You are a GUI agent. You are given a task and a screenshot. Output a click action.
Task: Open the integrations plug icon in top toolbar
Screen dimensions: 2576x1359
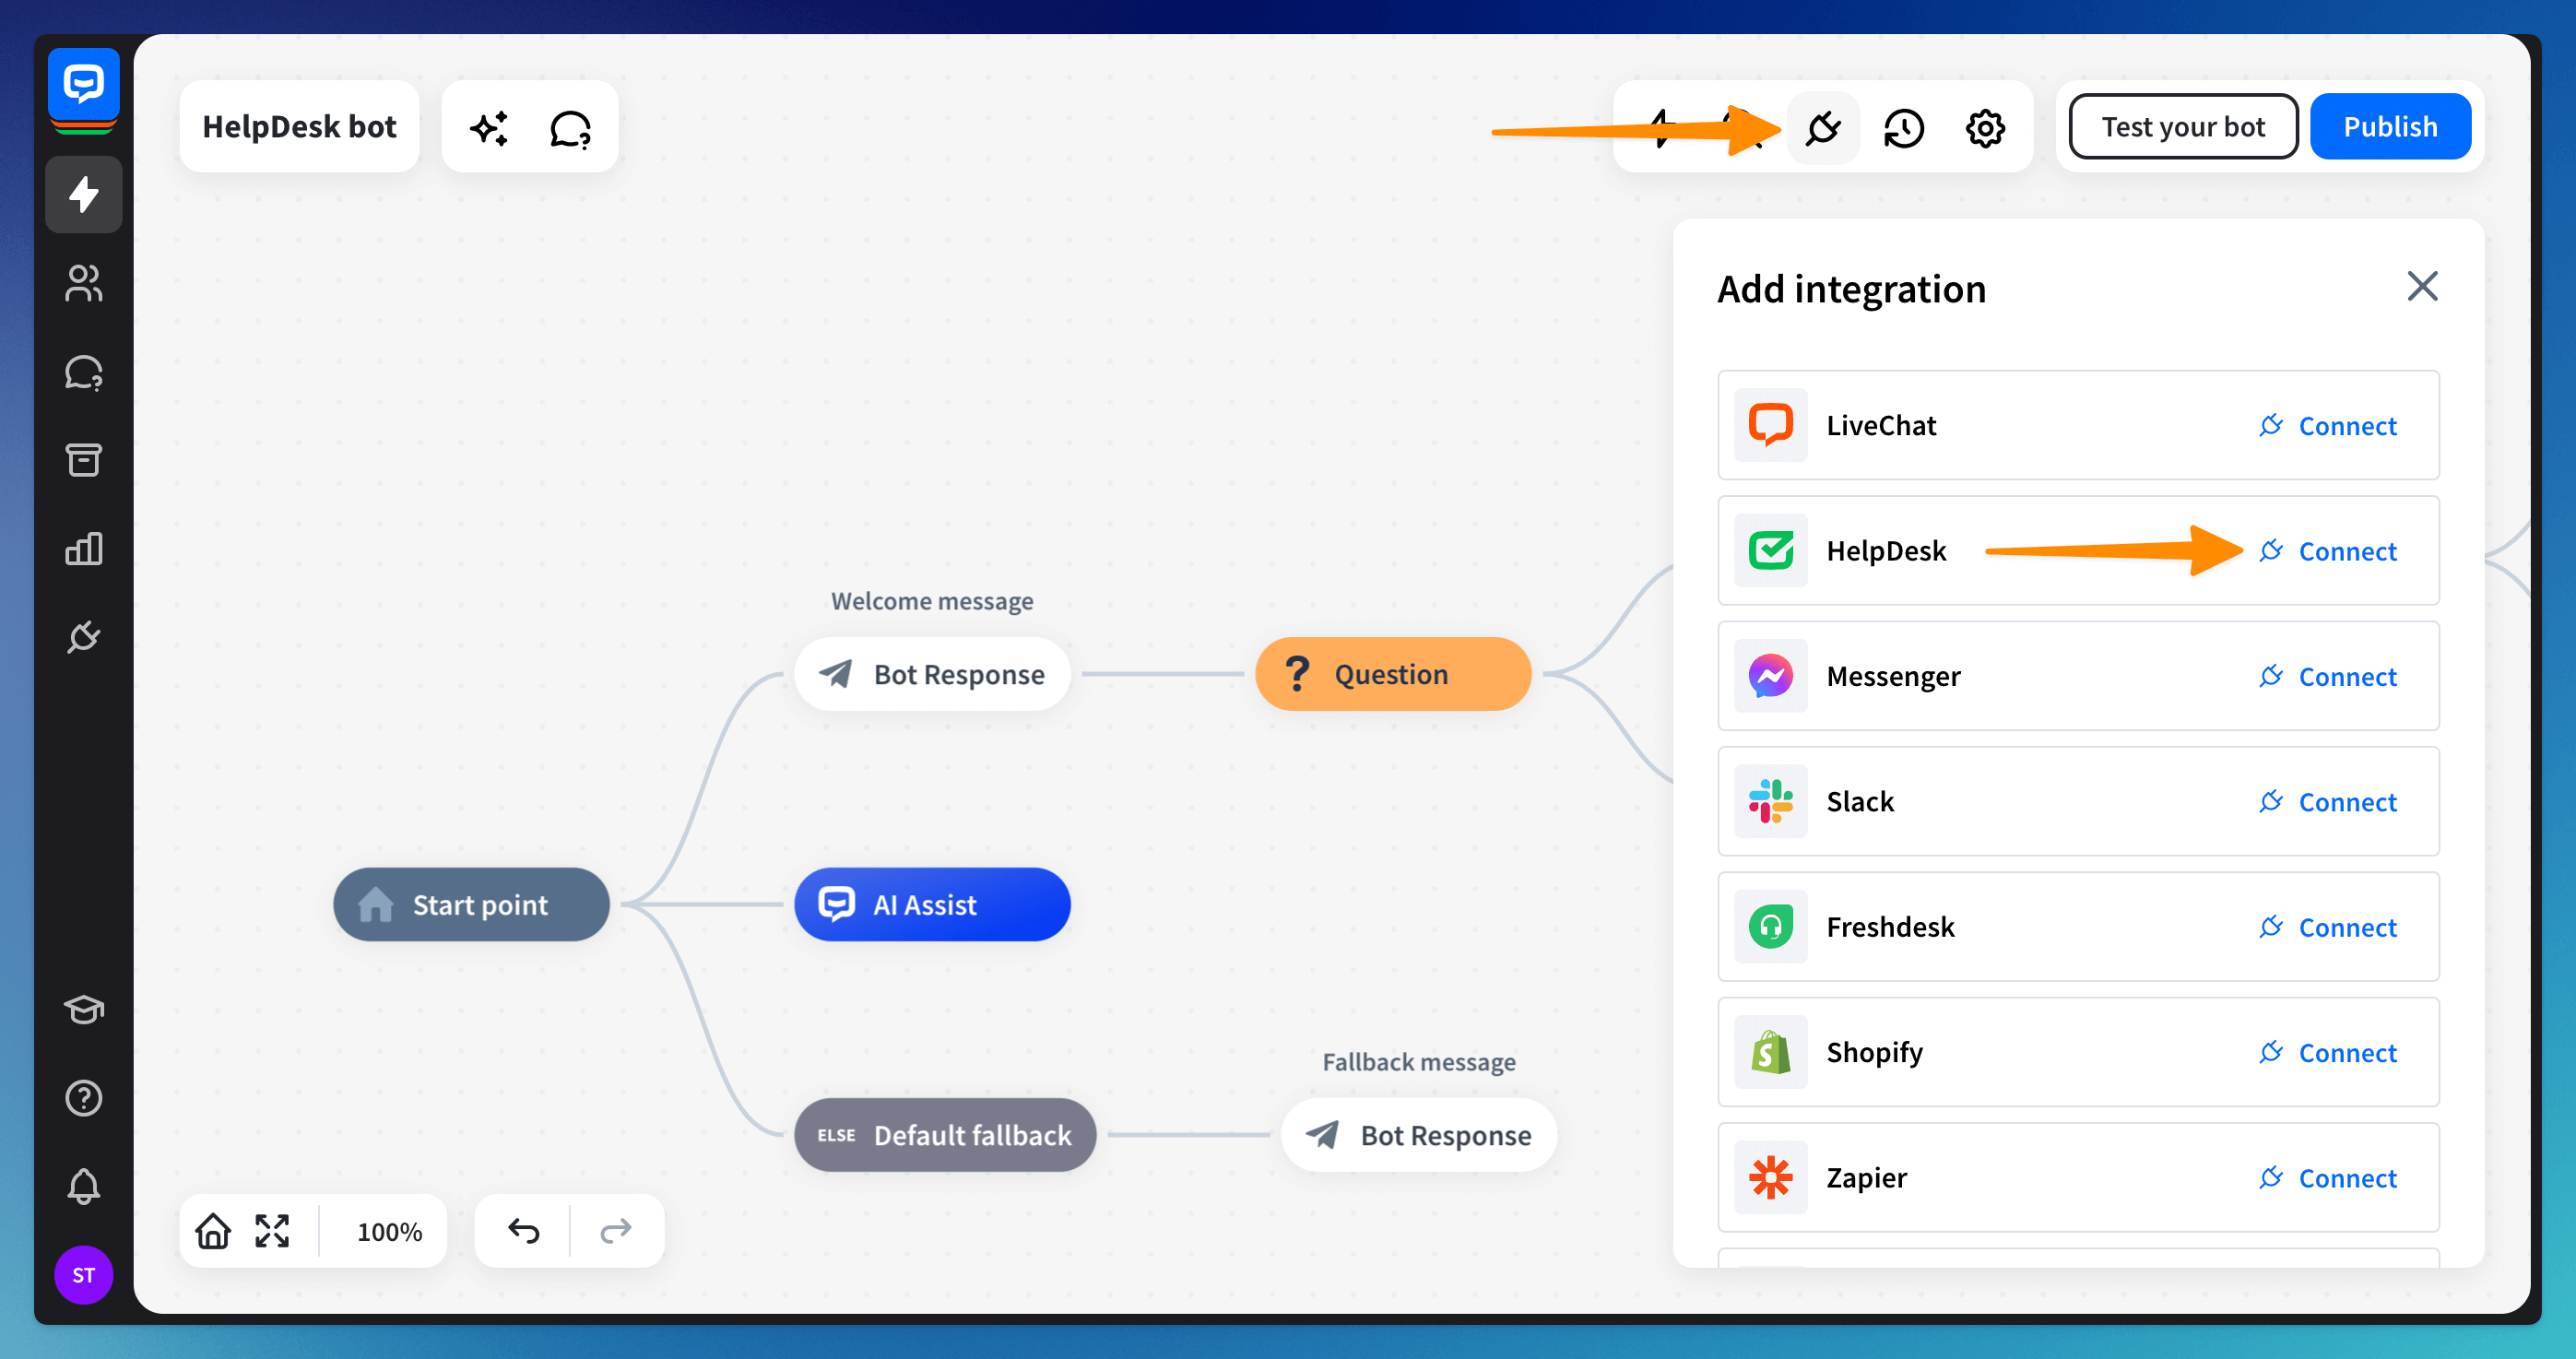1823,128
